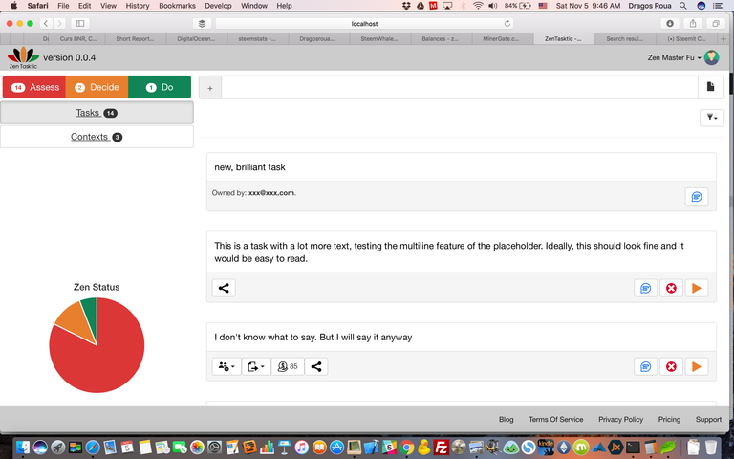Viewport: 734px width, 459px height.
Task: Open the Pricing footer link
Action: coord(669,419)
